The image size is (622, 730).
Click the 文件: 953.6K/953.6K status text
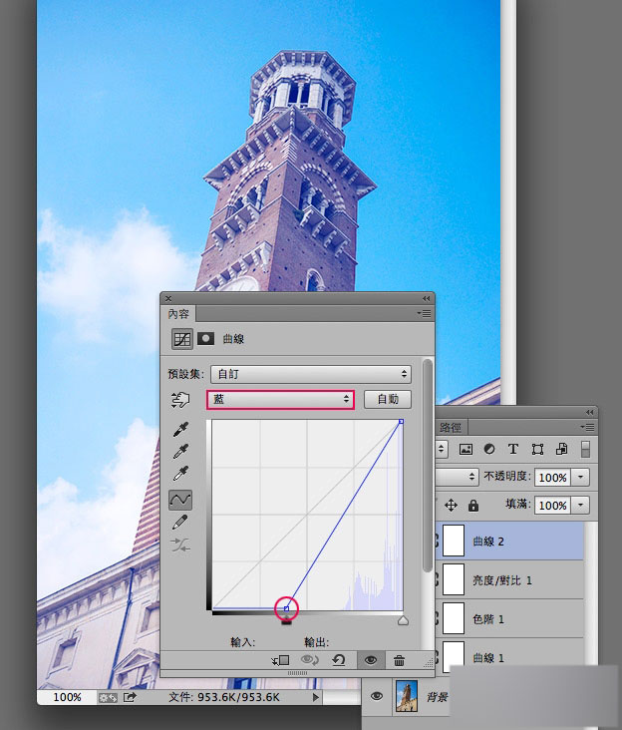point(224,697)
